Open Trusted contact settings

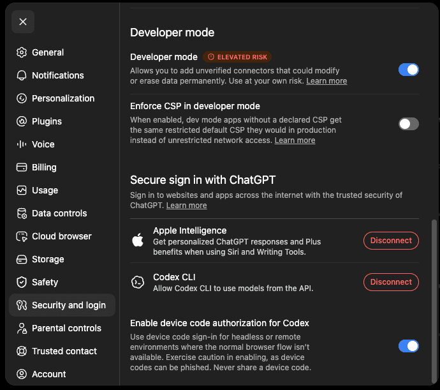point(62,351)
